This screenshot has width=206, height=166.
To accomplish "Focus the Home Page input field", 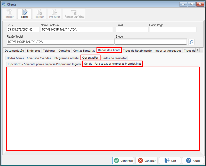I will tap(173, 30).
